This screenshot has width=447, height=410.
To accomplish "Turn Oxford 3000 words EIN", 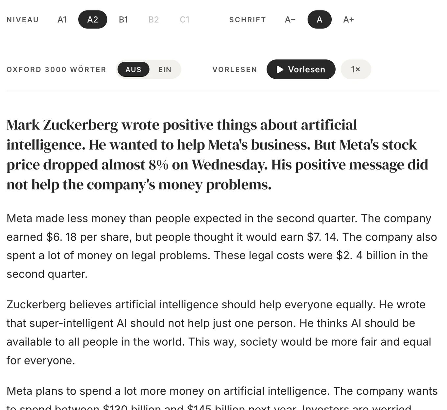I will [165, 70].
